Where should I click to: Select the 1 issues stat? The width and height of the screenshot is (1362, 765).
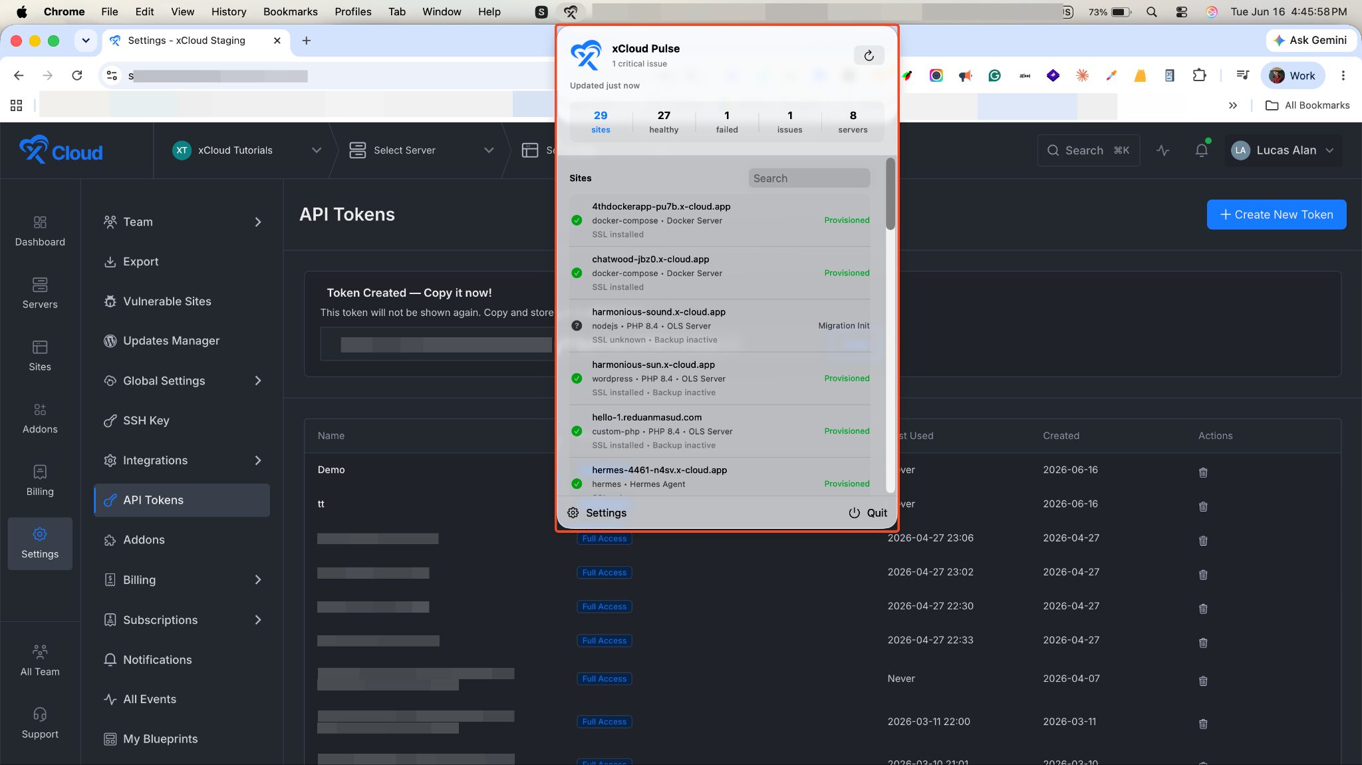click(789, 122)
